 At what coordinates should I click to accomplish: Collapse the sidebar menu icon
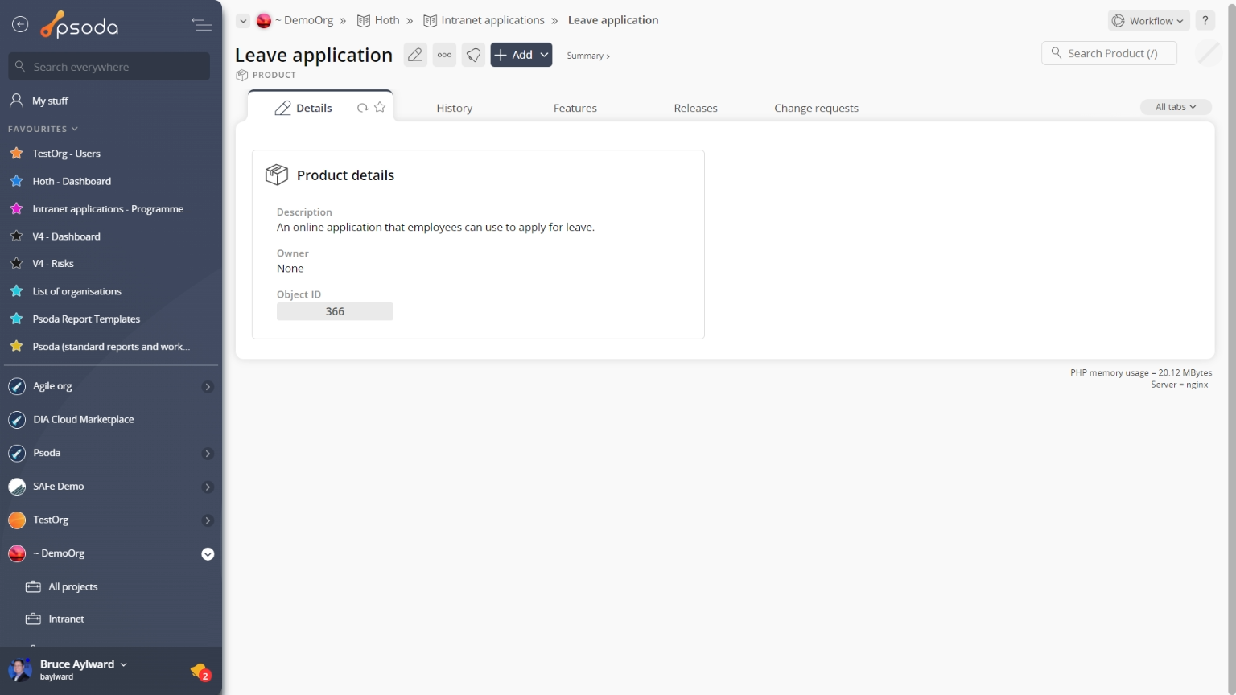click(x=201, y=25)
